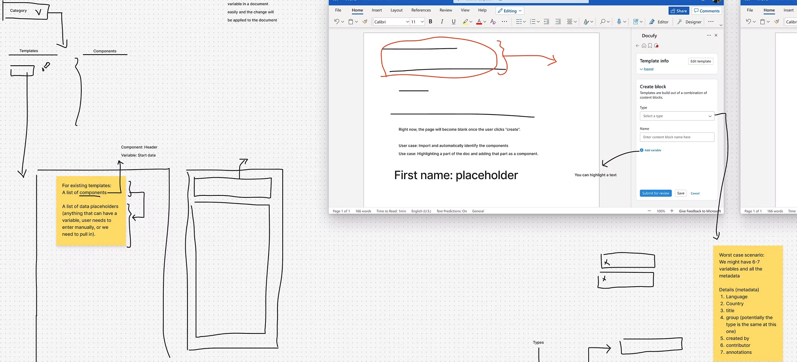Open more ribbon commands ellipsis near Designer
The image size is (797, 362).
tap(711, 22)
